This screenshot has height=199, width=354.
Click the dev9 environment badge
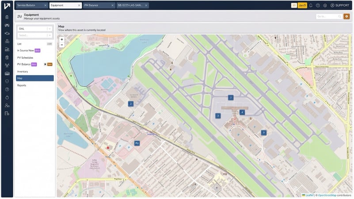click(302, 5)
